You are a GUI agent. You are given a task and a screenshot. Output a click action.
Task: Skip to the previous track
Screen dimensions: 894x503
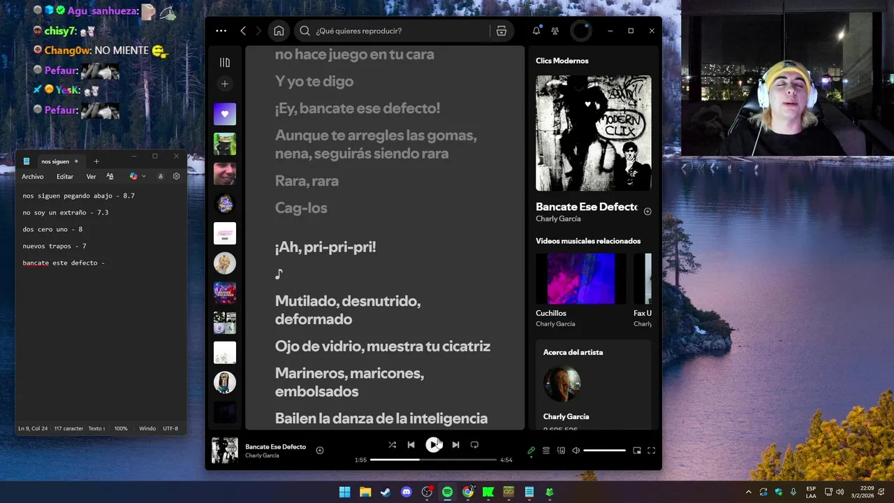click(x=411, y=445)
